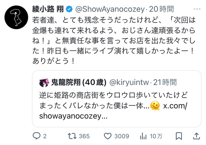
Task: Like the post via heart icon
Action: [x=108, y=136]
